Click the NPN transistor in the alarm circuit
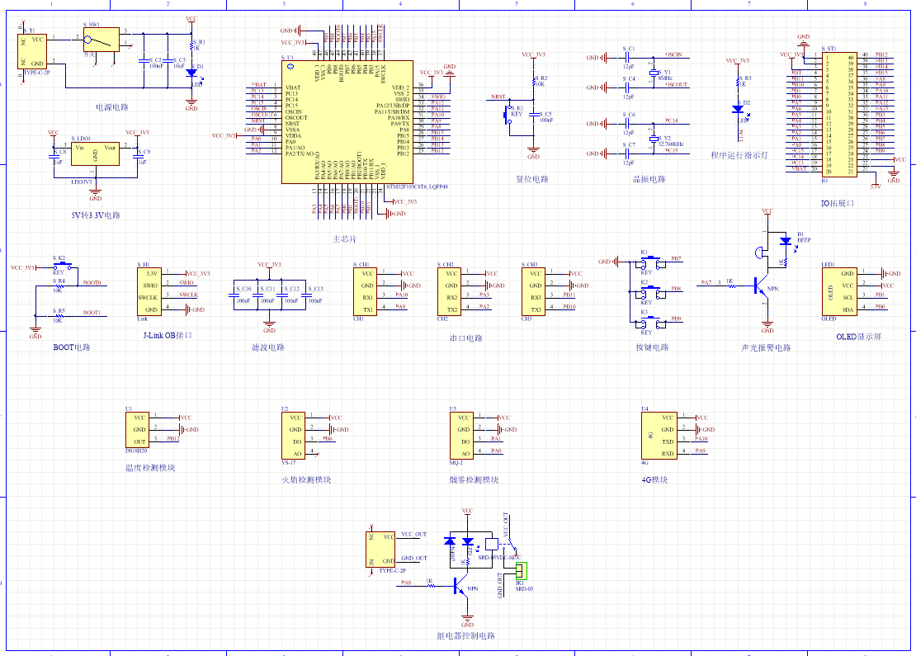Screen dimensions: 916x656 click(x=759, y=286)
